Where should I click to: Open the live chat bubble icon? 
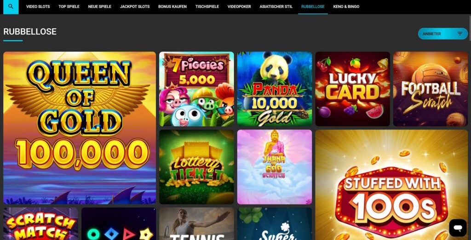[458, 228]
